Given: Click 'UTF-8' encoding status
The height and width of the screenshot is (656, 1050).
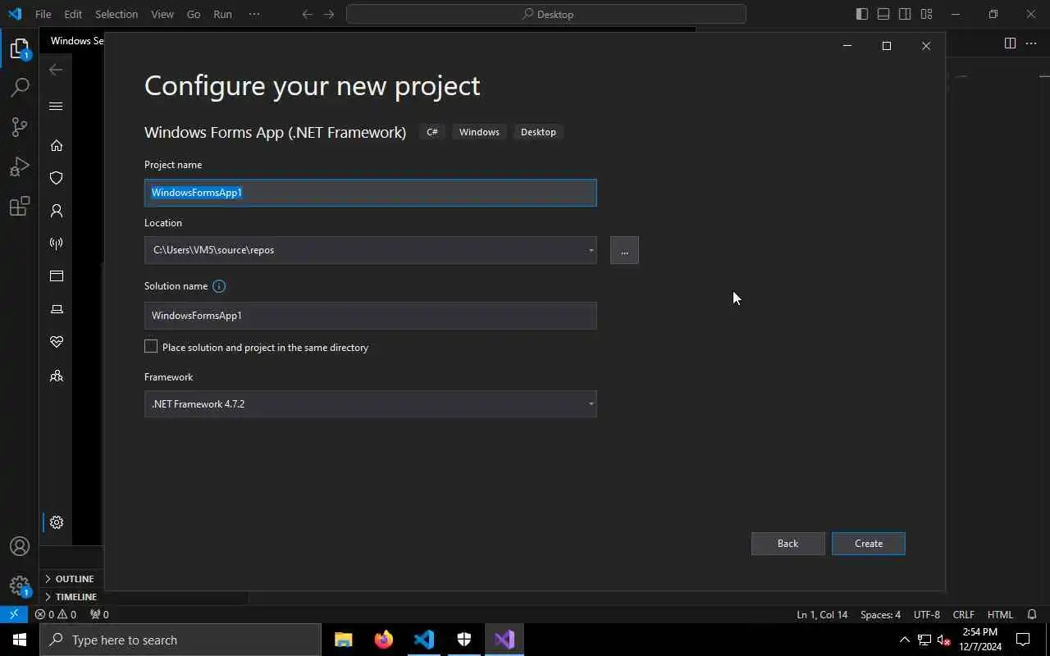Looking at the screenshot, I should click(927, 614).
